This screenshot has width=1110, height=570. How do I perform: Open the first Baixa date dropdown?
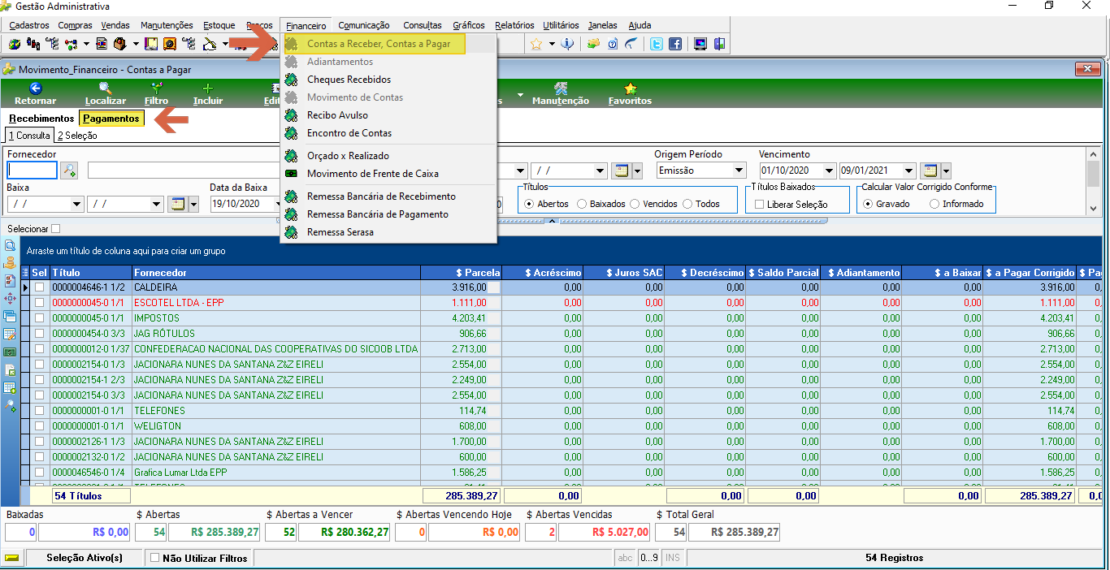pos(77,204)
